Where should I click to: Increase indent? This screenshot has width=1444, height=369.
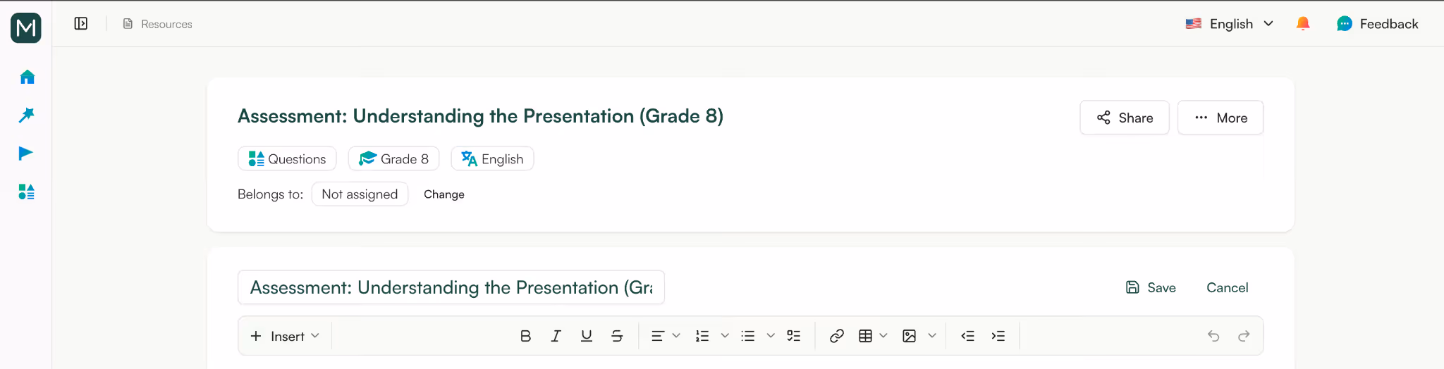(998, 336)
